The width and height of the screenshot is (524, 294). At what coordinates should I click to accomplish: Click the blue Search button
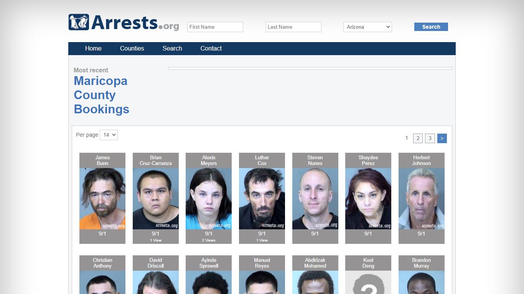(431, 27)
